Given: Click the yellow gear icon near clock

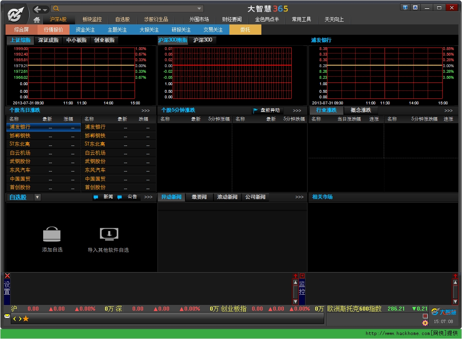Looking at the screenshot, I should coord(425,323).
